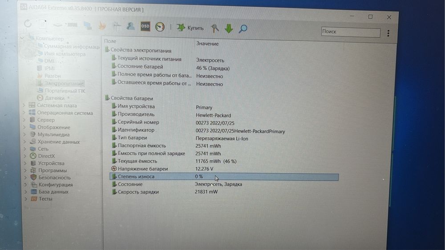The width and height of the screenshot is (445, 250).
Task: Click the База данных database icon
Action: pyautogui.click(x=34, y=192)
